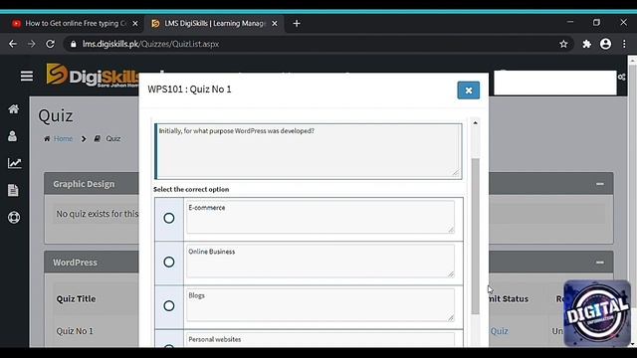
Task: Collapse the Graphic Design panel
Action: click(599, 184)
